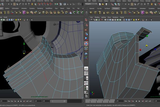Open Create UVs menu in left window
Screen dimensions: 160x107
click(40, 1)
